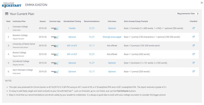Click the Find Schools text in notes
Viewport: 204px width, 105px height.
pyautogui.click(x=122, y=91)
